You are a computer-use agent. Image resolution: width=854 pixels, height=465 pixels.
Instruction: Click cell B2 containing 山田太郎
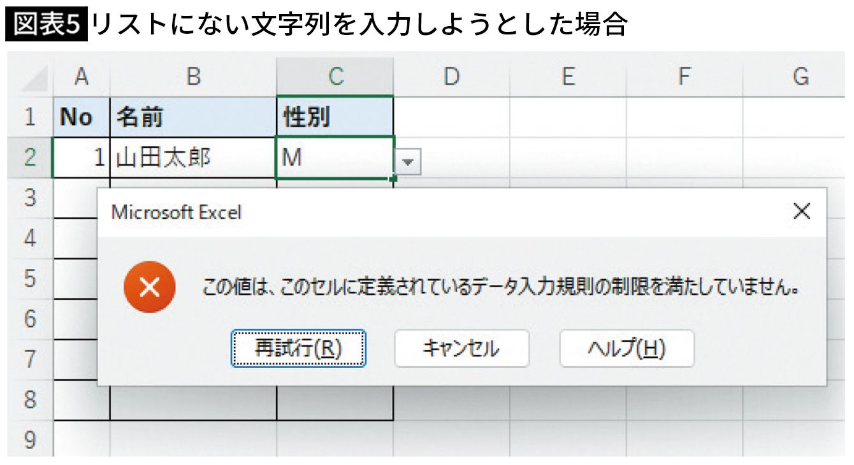coord(193,157)
